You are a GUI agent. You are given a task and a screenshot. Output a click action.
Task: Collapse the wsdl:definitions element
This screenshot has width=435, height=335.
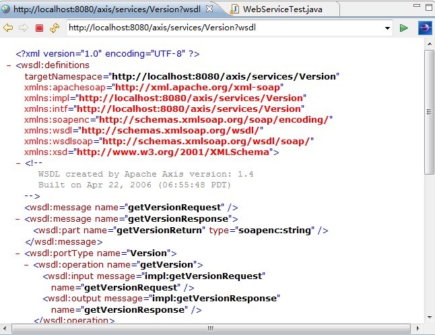(x=9, y=65)
